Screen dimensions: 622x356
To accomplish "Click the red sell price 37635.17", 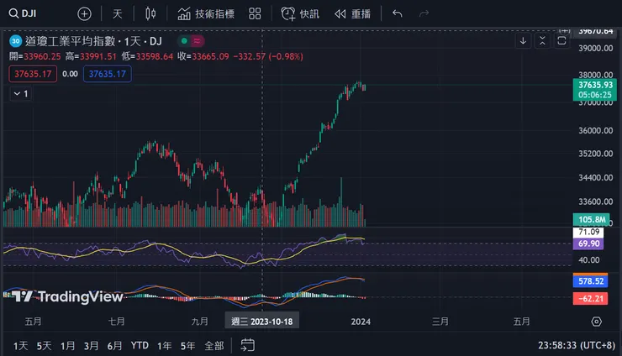I will coord(33,74).
